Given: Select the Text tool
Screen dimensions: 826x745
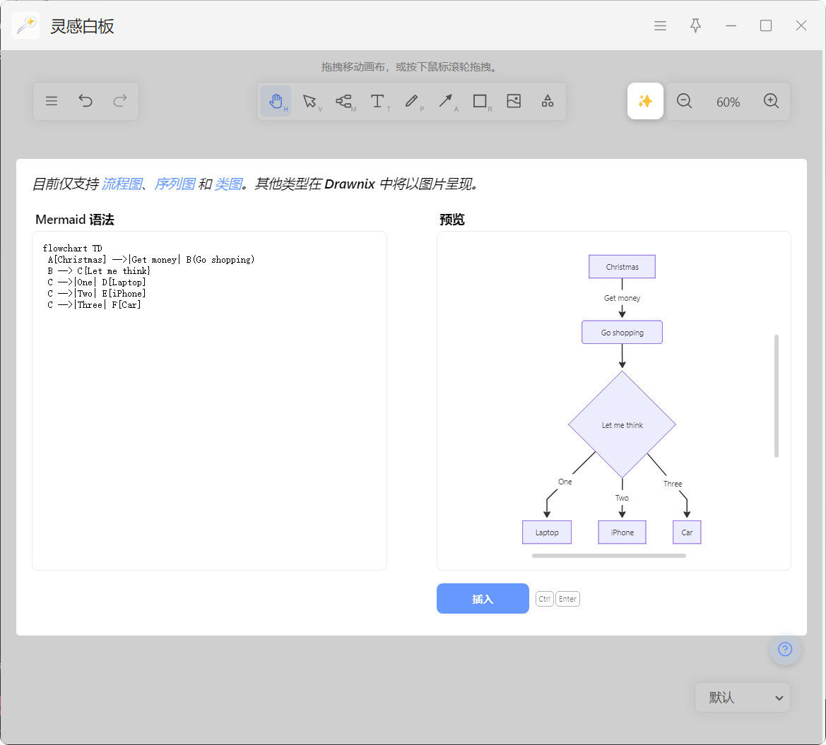Looking at the screenshot, I should click(x=378, y=101).
